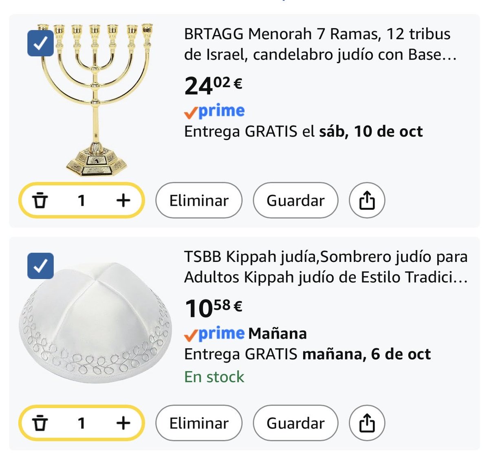
Task: Increase Kippah quantity with plus icon
Action: tap(123, 423)
